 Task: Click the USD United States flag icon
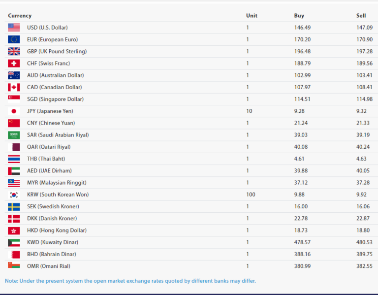pyautogui.click(x=14, y=28)
